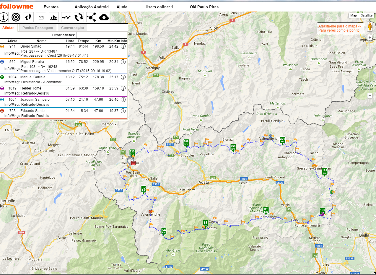Click the cloud download icon

pyautogui.click(x=104, y=17)
